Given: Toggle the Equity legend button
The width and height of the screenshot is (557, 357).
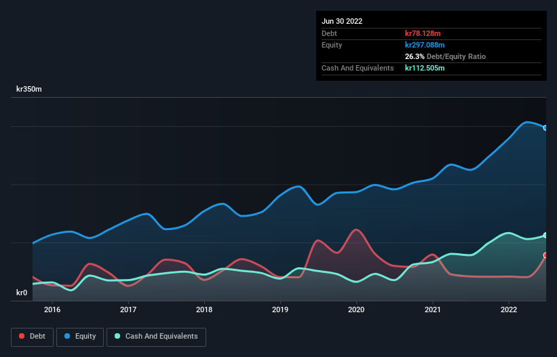Looking at the screenshot, I should pos(80,337).
